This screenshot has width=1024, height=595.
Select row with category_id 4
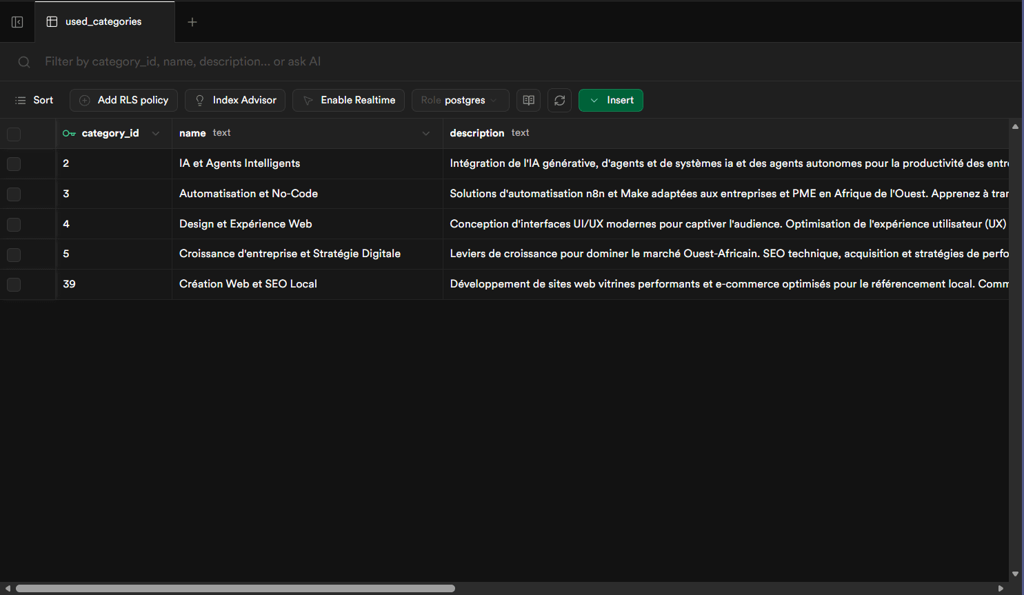14,225
